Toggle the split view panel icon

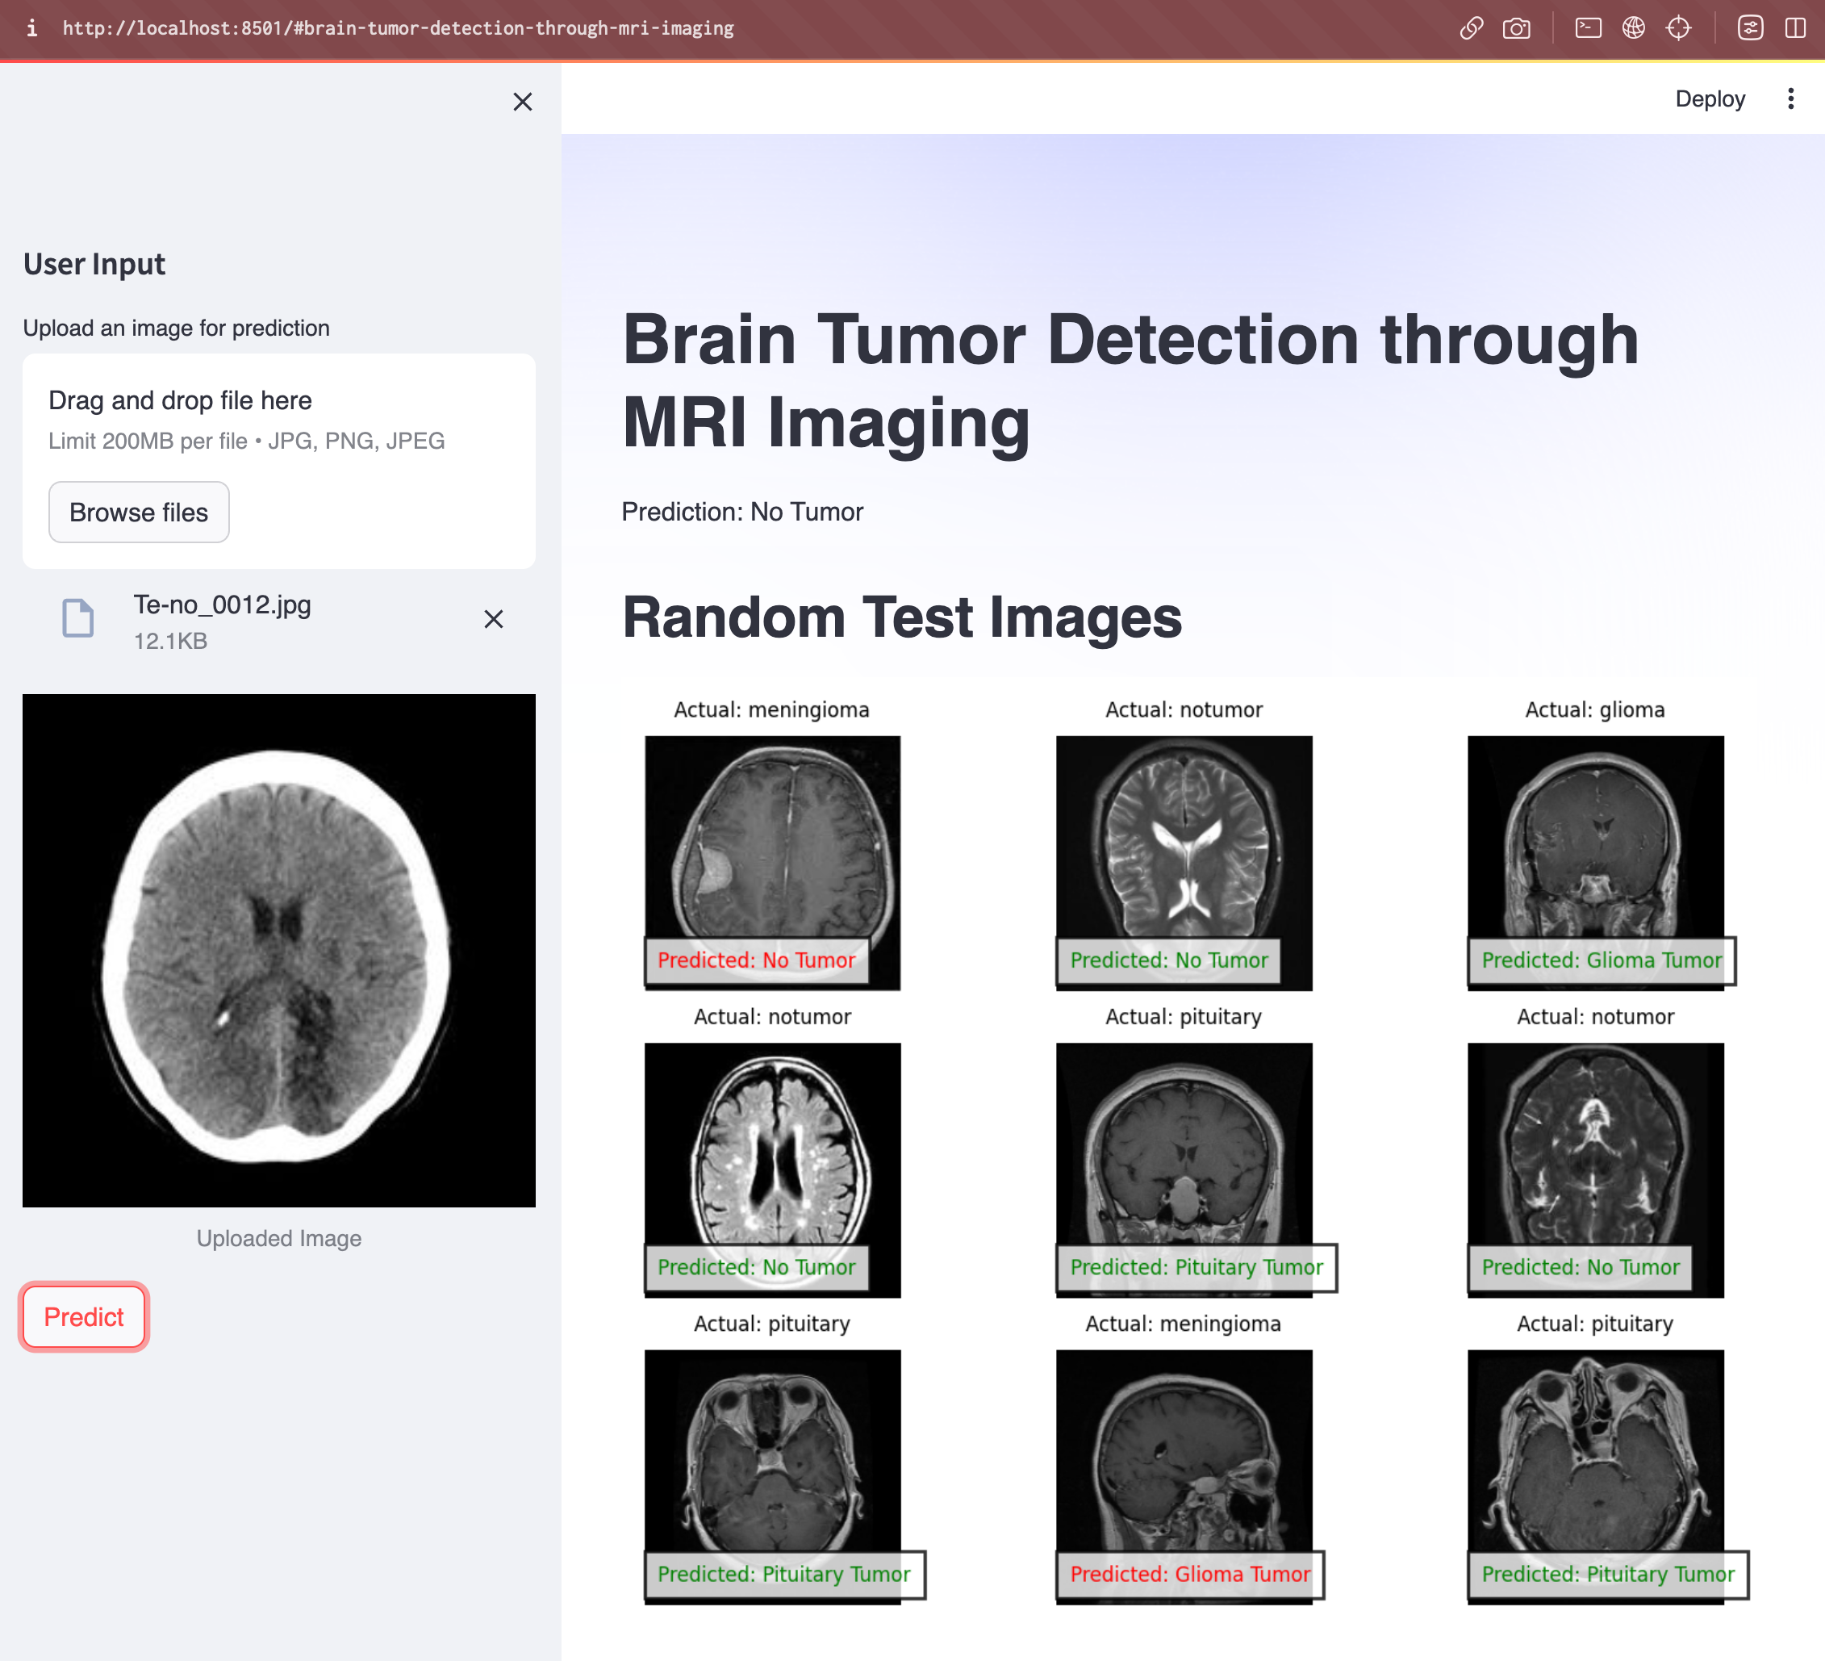(1795, 28)
